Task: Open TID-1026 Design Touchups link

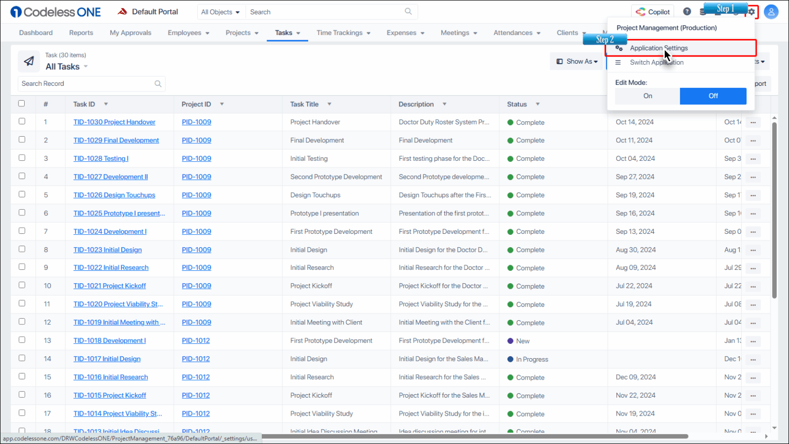Action: [x=114, y=195]
